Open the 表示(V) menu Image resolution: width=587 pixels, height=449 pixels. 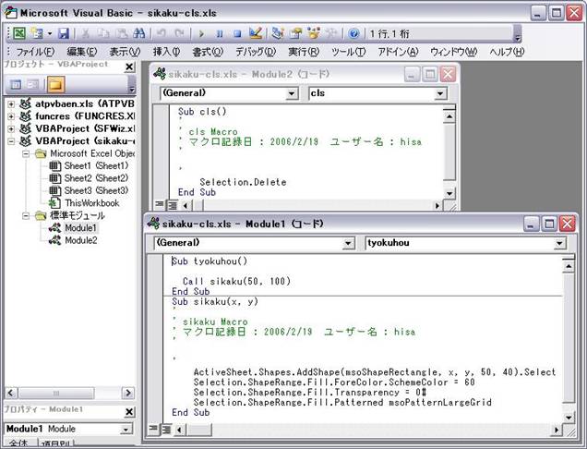click(x=125, y=52)
